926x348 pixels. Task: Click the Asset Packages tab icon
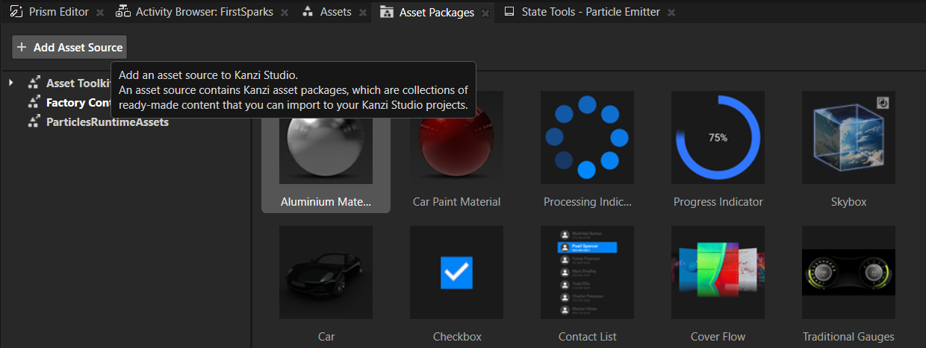pos(386,12)
